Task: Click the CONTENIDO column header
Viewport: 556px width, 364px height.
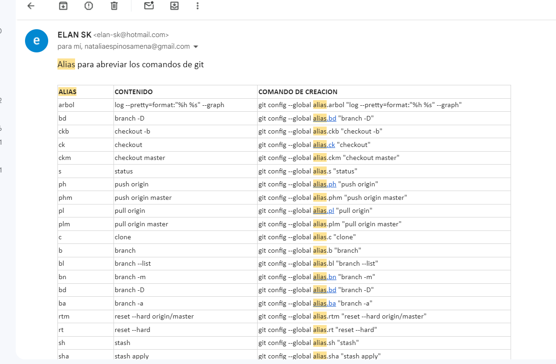Action: point(133,92)
